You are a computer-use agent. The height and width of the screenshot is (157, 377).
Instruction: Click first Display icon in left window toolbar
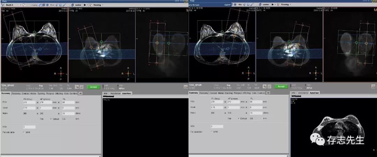click(40, 5)
